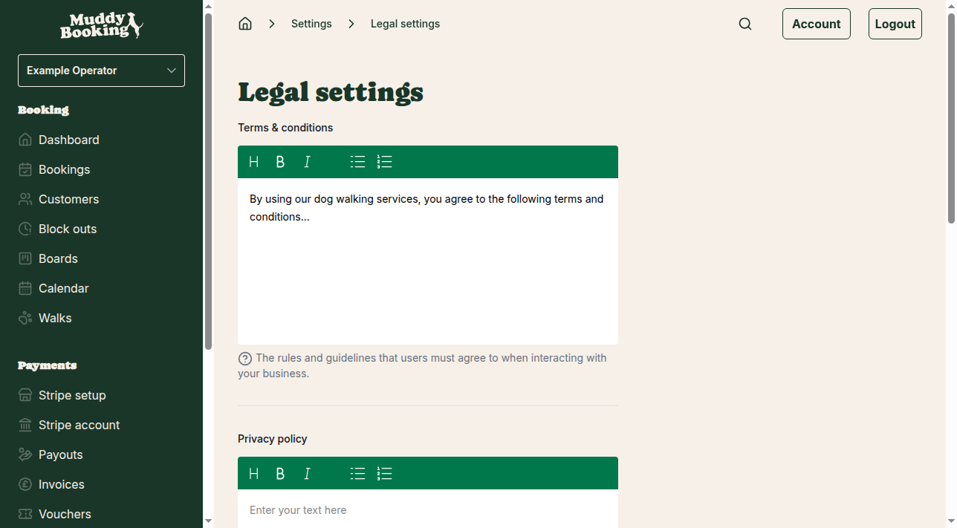This screenshot has width=957, height=528.
Task: Go to Customers in the sidebar
Action: coord(68,199)
